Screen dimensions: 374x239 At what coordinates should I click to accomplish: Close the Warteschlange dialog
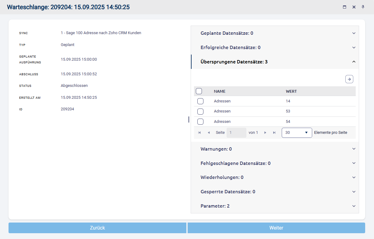pyautogui.click(x=354, y=7)
